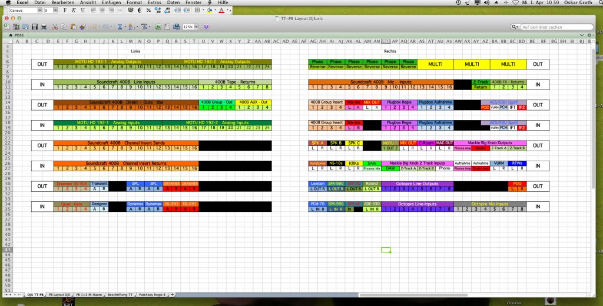603x306 pixels.
Task: Open the Geneva font name dropdown
Action: (x=39, y=11)
